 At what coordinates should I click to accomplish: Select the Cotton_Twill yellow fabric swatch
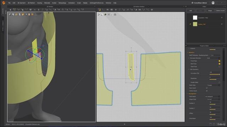click(195, 24)
